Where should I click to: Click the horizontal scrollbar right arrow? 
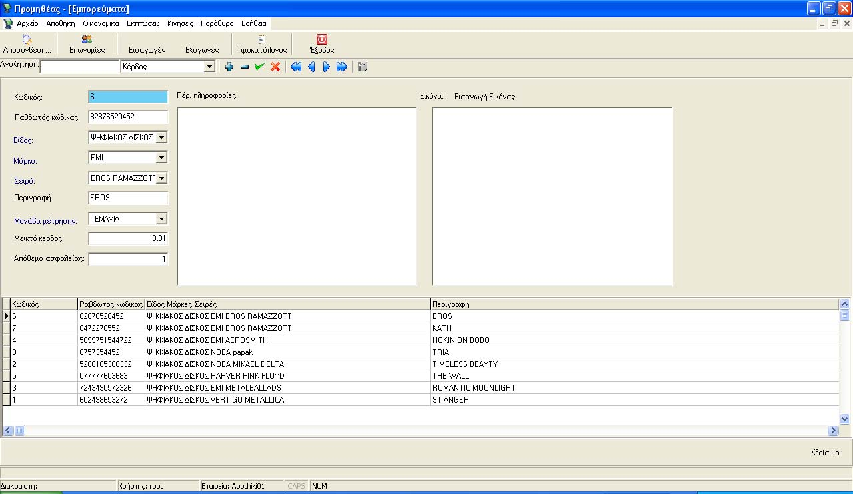coord(833,431)
